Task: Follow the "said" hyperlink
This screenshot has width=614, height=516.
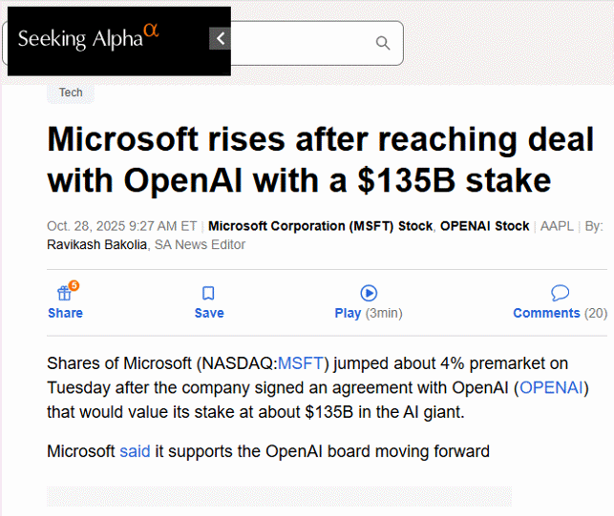Action: [x=135, y=451]
